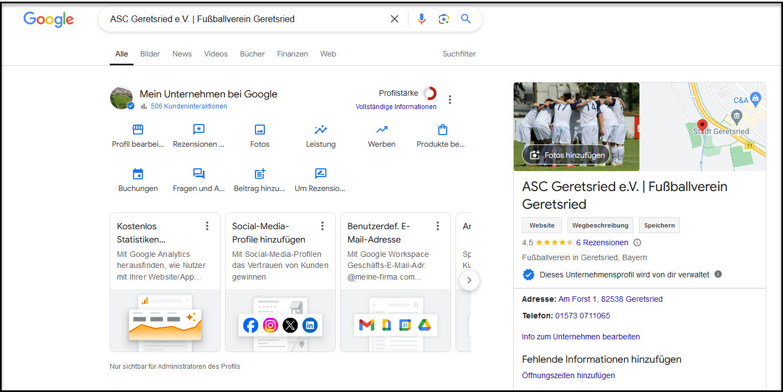783x392 pixels.
Task: Open the Leistung performance icon
Action: click(x=321, y=130)
